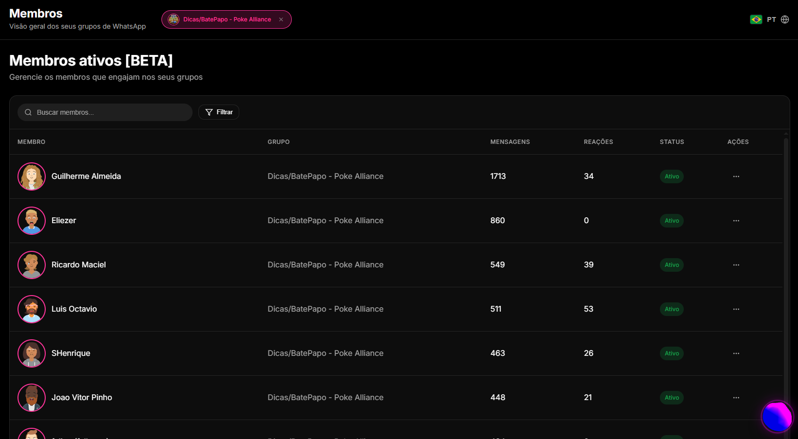Click the Ativo badge for SHenrique
The width and height of the screenshot is (798, 439).
[x=672, y=353]
